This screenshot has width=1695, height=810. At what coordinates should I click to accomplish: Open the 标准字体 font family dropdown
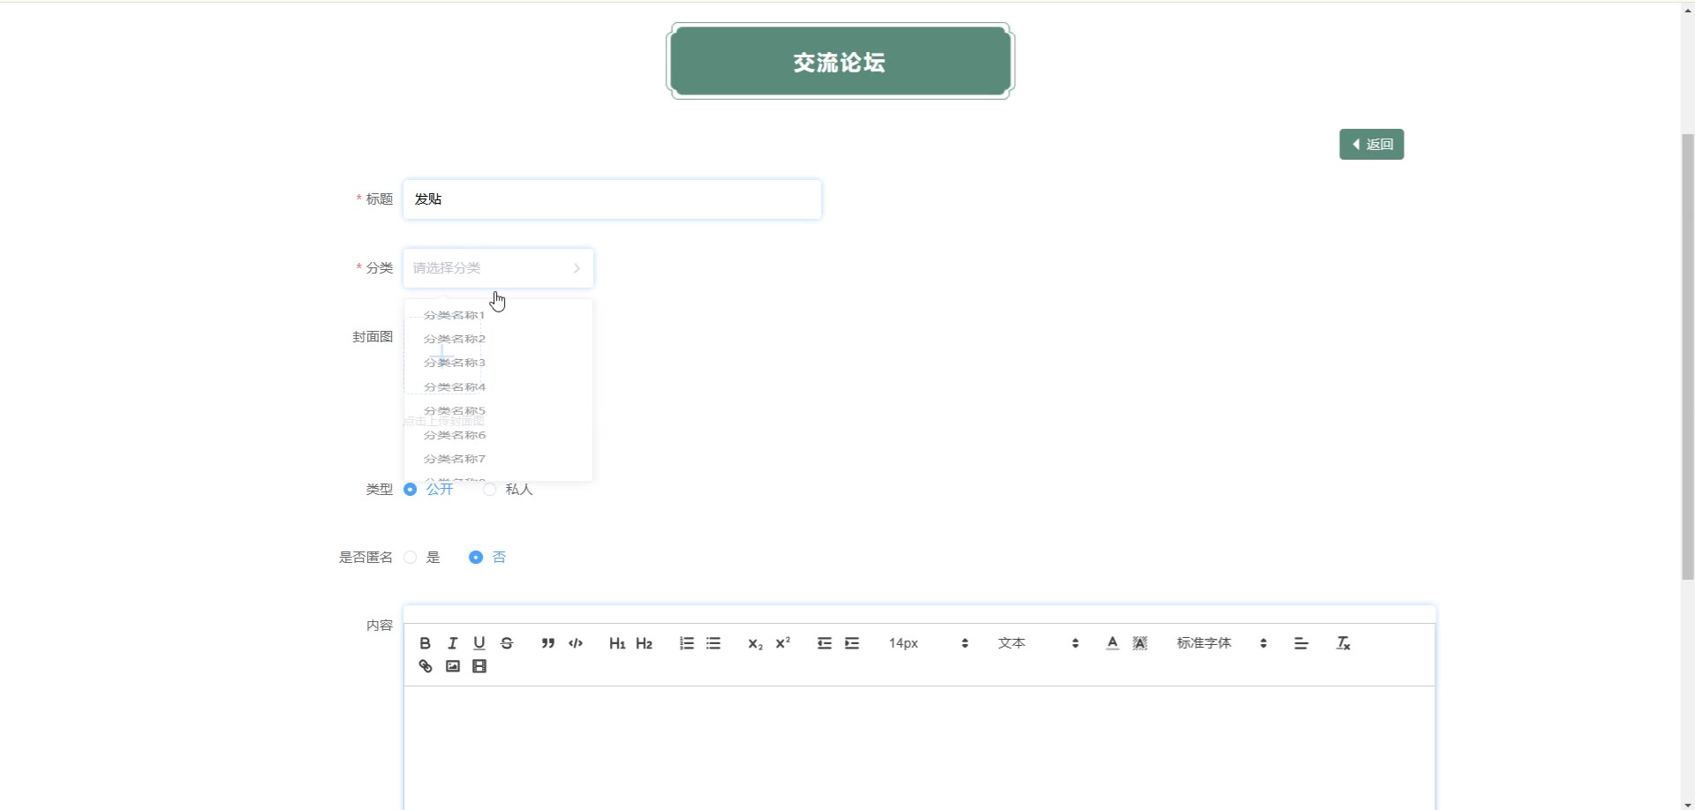click(x=1221, y=643)
